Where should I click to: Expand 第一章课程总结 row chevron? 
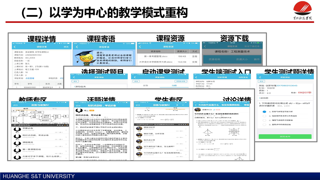tap(66, 151)
